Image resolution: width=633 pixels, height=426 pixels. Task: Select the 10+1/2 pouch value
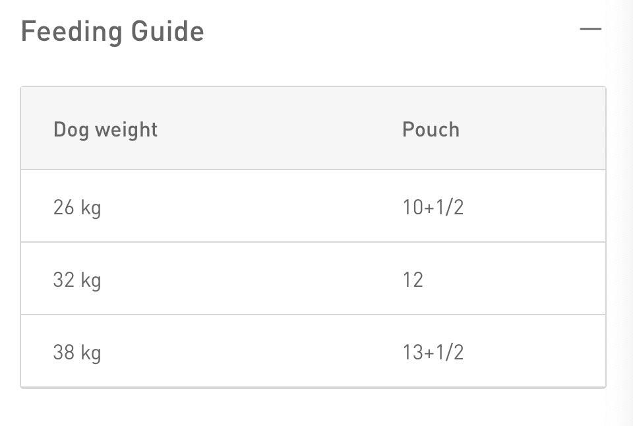[x=433, y=207]
